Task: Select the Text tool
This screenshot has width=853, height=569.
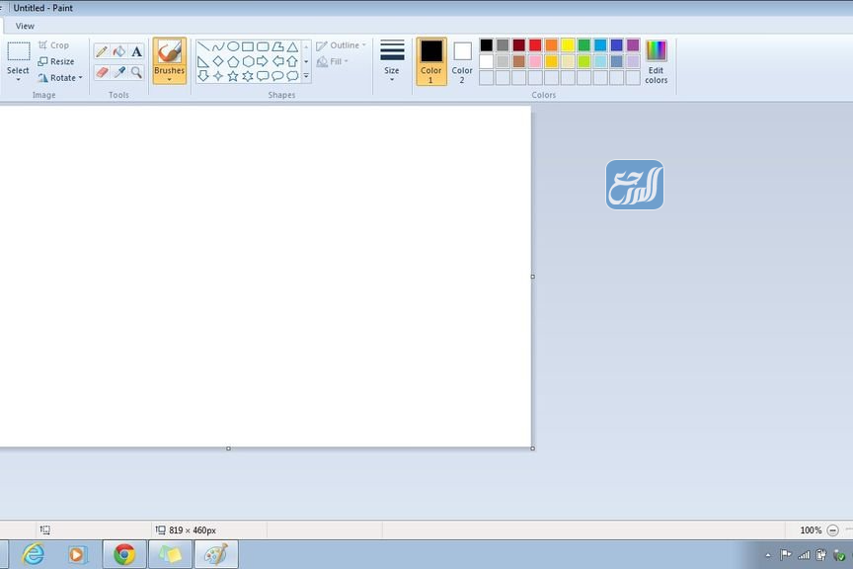Action: point(136,51)
